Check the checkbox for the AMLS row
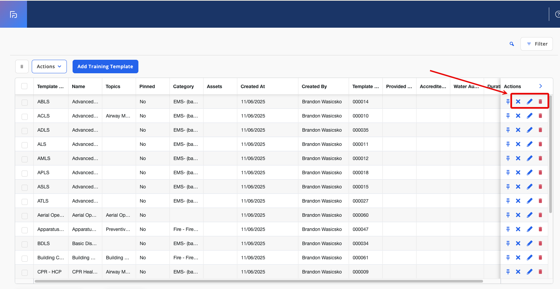Image resolution: width=560 pixels, height=289 pixels. coord(25,159)
